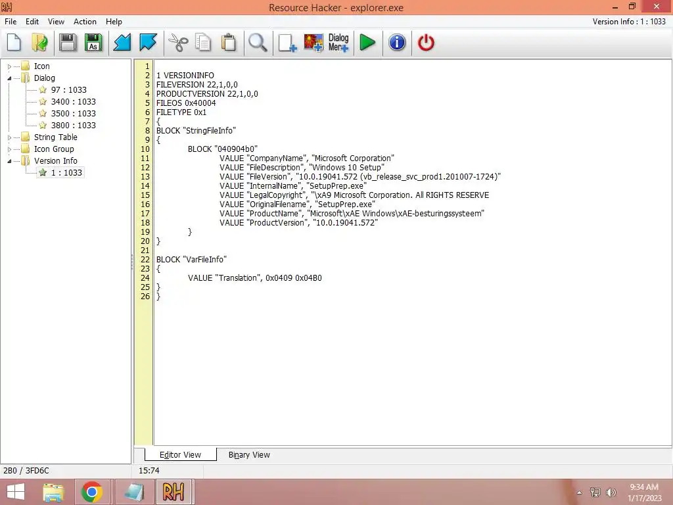Image resolution: width=673 pixels, height=505 pixels.
Task: Show About info with blue i icon
Action: pos(397,43)
